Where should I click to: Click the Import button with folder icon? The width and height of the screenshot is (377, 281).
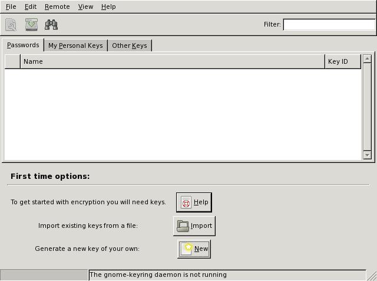(x=194, y=226)
